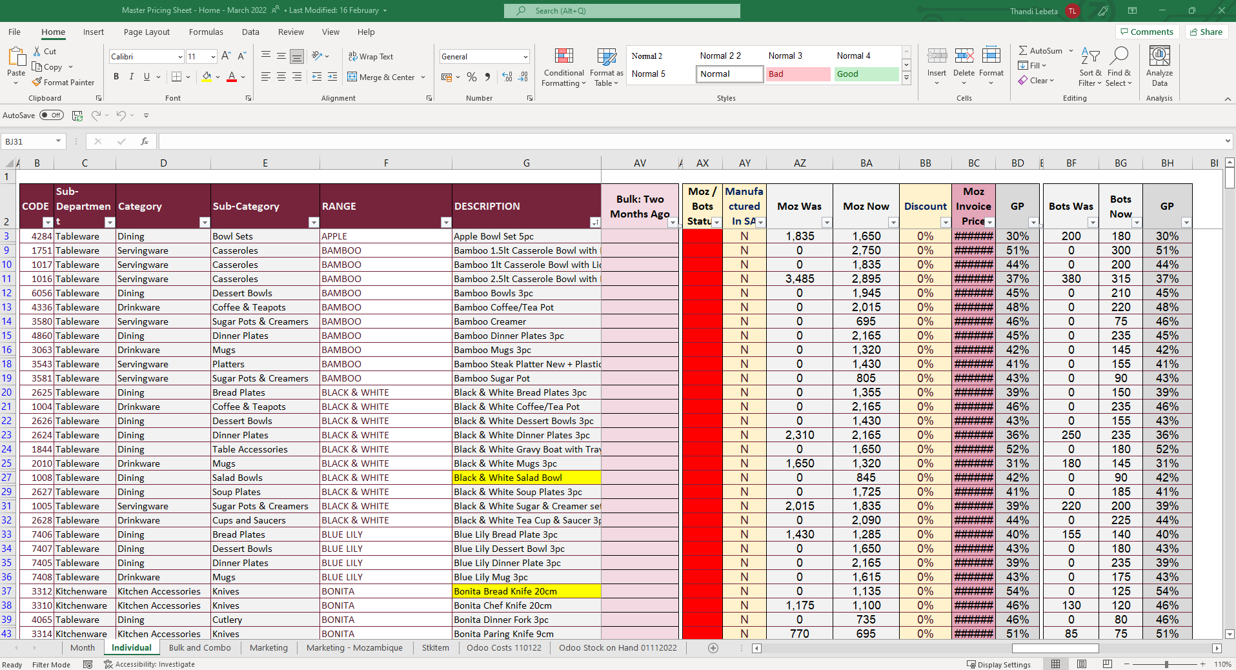The image size is (1236, 670).
Task: Open the General number format dropdown
Action: click(525, 57)
